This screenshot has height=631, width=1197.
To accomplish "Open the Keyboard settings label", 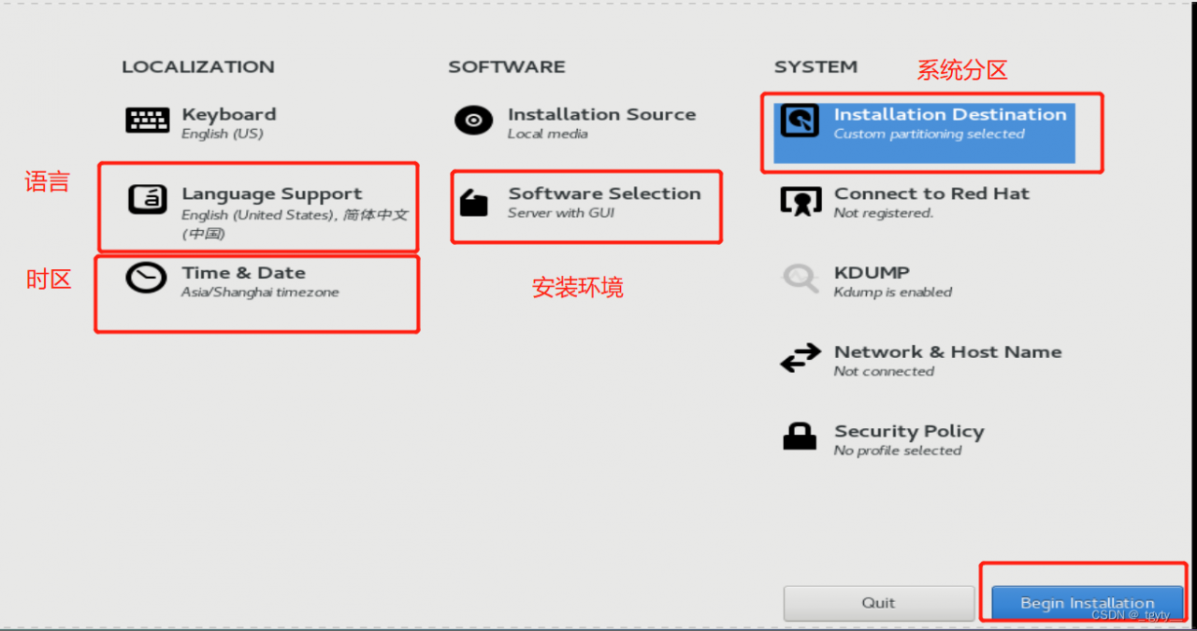I will pyautogui.click(x=229, y=115).
